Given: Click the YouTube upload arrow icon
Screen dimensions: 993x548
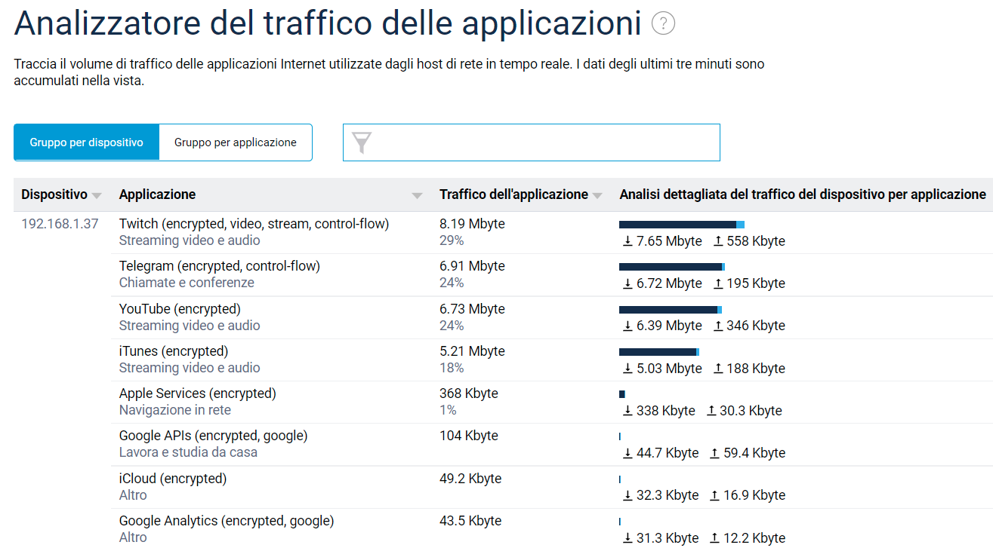Looking at the screenshot, I should click(718, 326).
